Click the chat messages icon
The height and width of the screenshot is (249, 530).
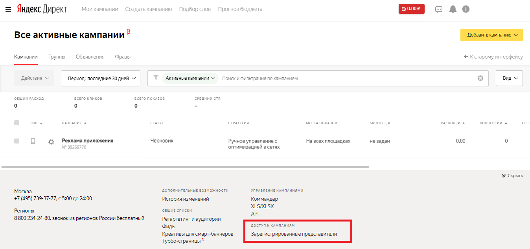(x=439, y=9)
